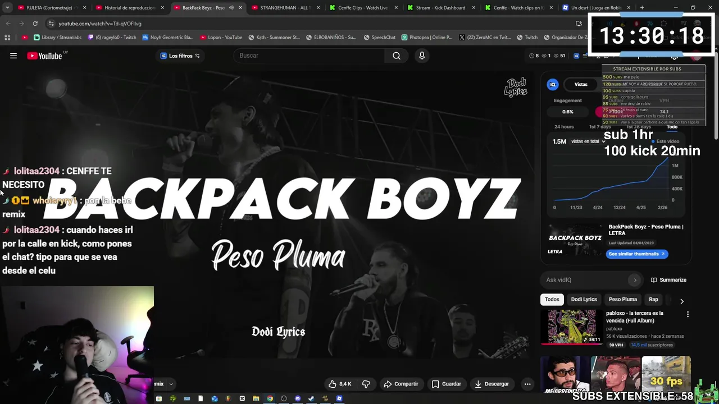The width and height of the screenshot is (719, 404).
Task: Click the 0.6% engagement value
Action: (x=568, y=112)
